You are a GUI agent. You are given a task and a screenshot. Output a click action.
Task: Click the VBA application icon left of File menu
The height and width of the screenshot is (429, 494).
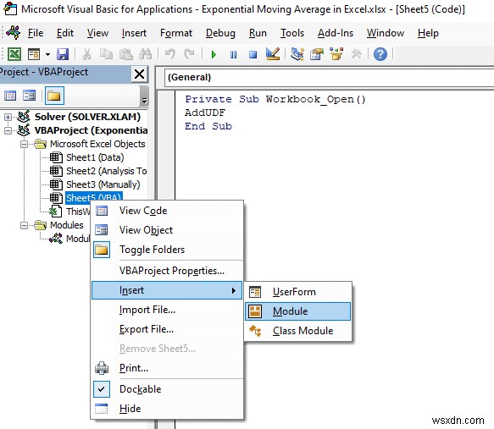click(x=14, y=33)
